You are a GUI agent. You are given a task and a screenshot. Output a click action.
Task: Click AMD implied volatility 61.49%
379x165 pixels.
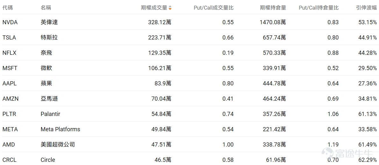pos(368,145)
